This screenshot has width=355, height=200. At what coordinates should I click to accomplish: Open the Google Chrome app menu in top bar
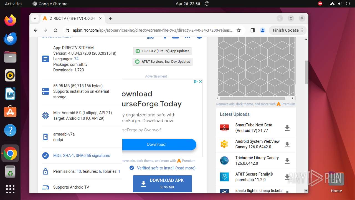coord(50,4)
